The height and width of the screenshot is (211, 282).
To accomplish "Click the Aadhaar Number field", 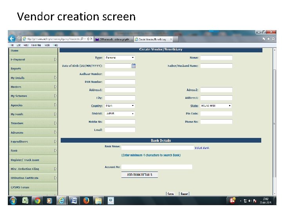I will [120, 74].
